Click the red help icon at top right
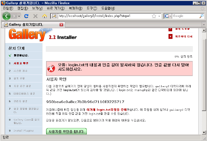The image size is (207, 141). 170,29
